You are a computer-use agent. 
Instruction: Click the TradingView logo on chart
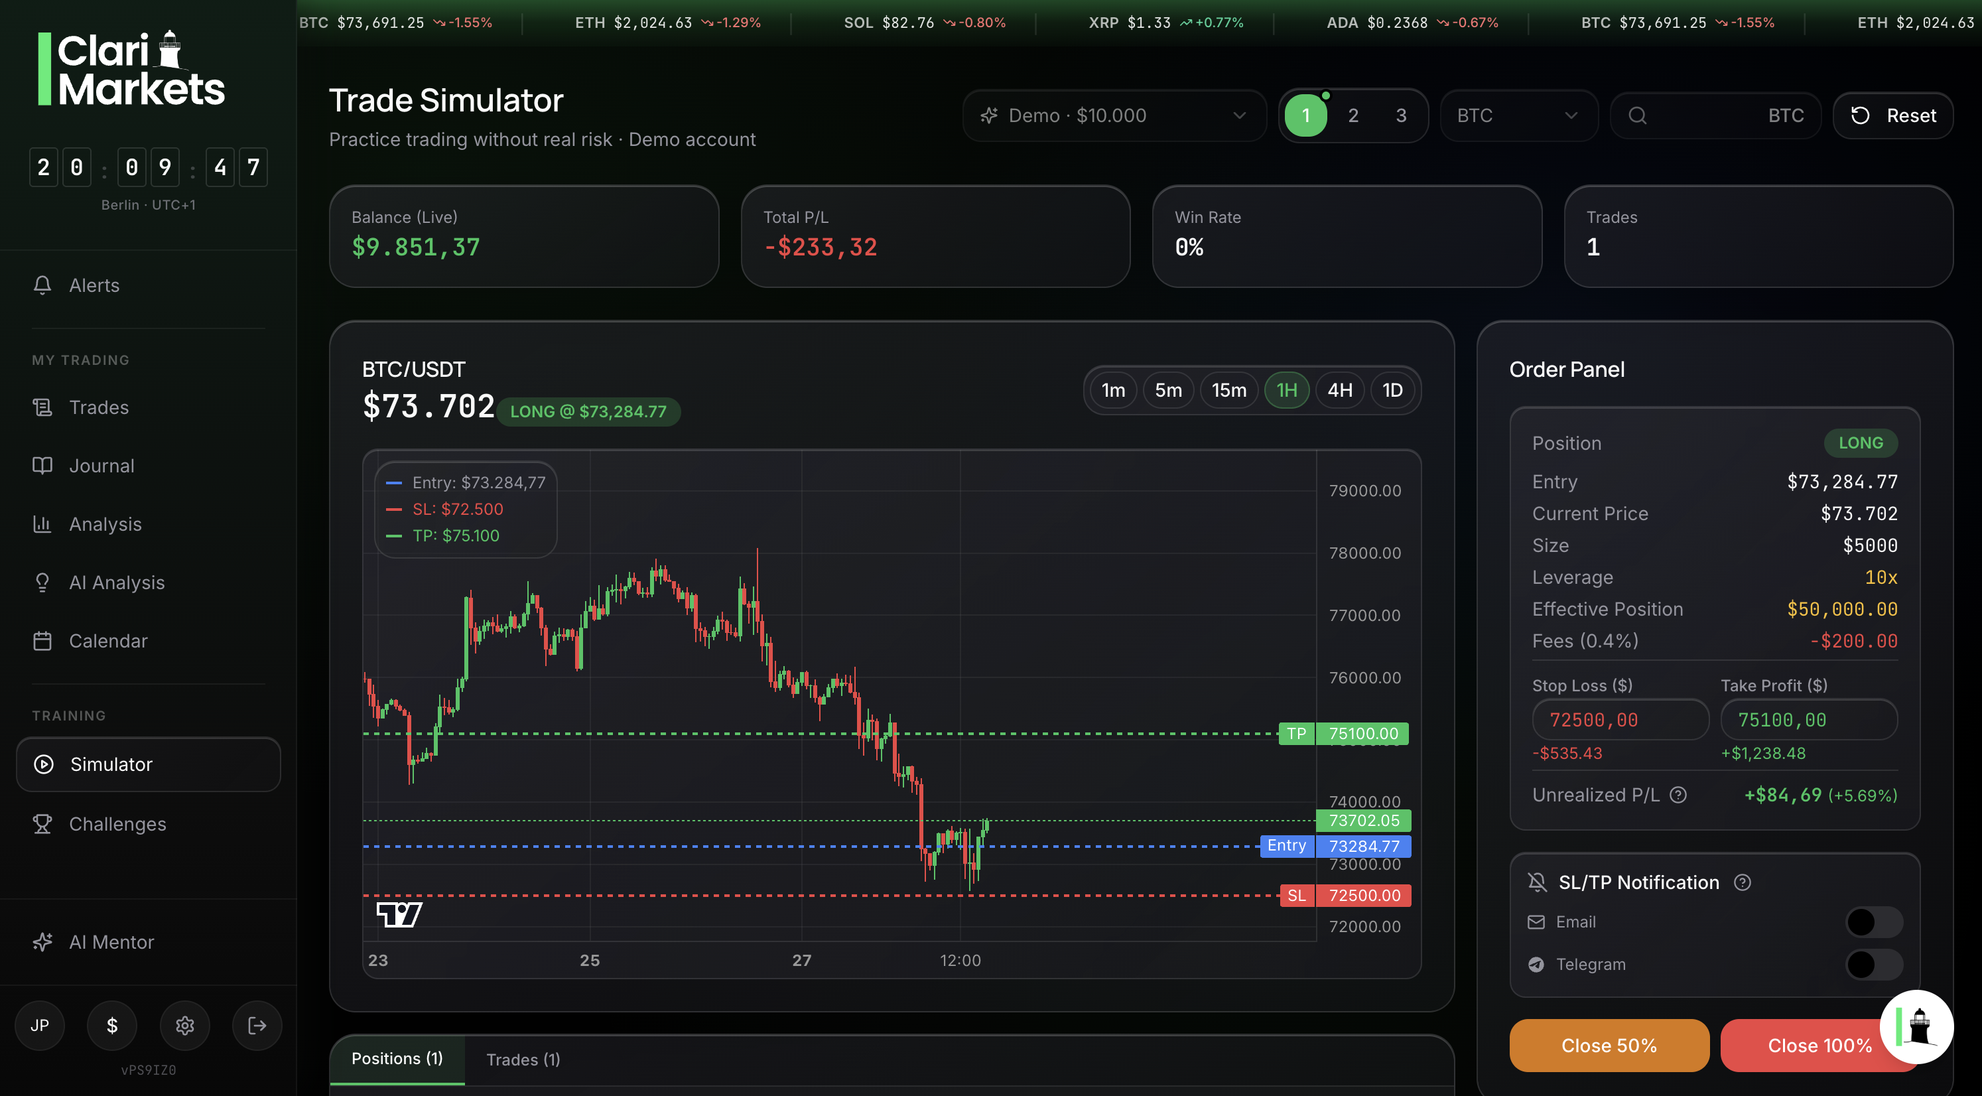[x=399, y=914]
